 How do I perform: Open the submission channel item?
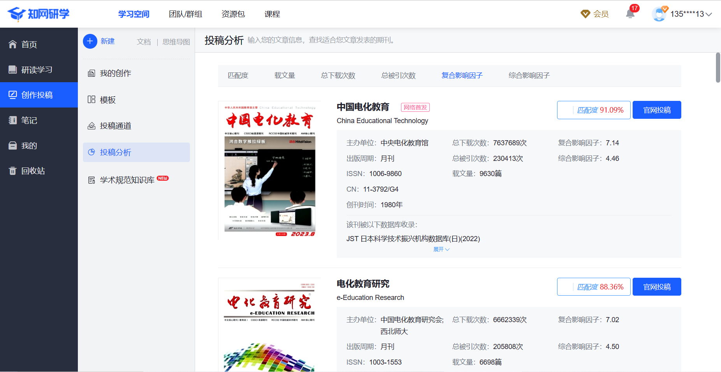tap(115, 126)
